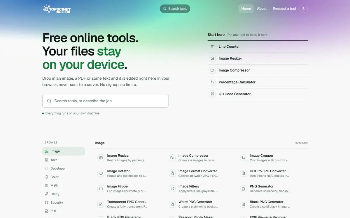This screenshot has width=350, height=218.
Task: Click the Overview link in Image section
Action: click(x=301, y=143)
